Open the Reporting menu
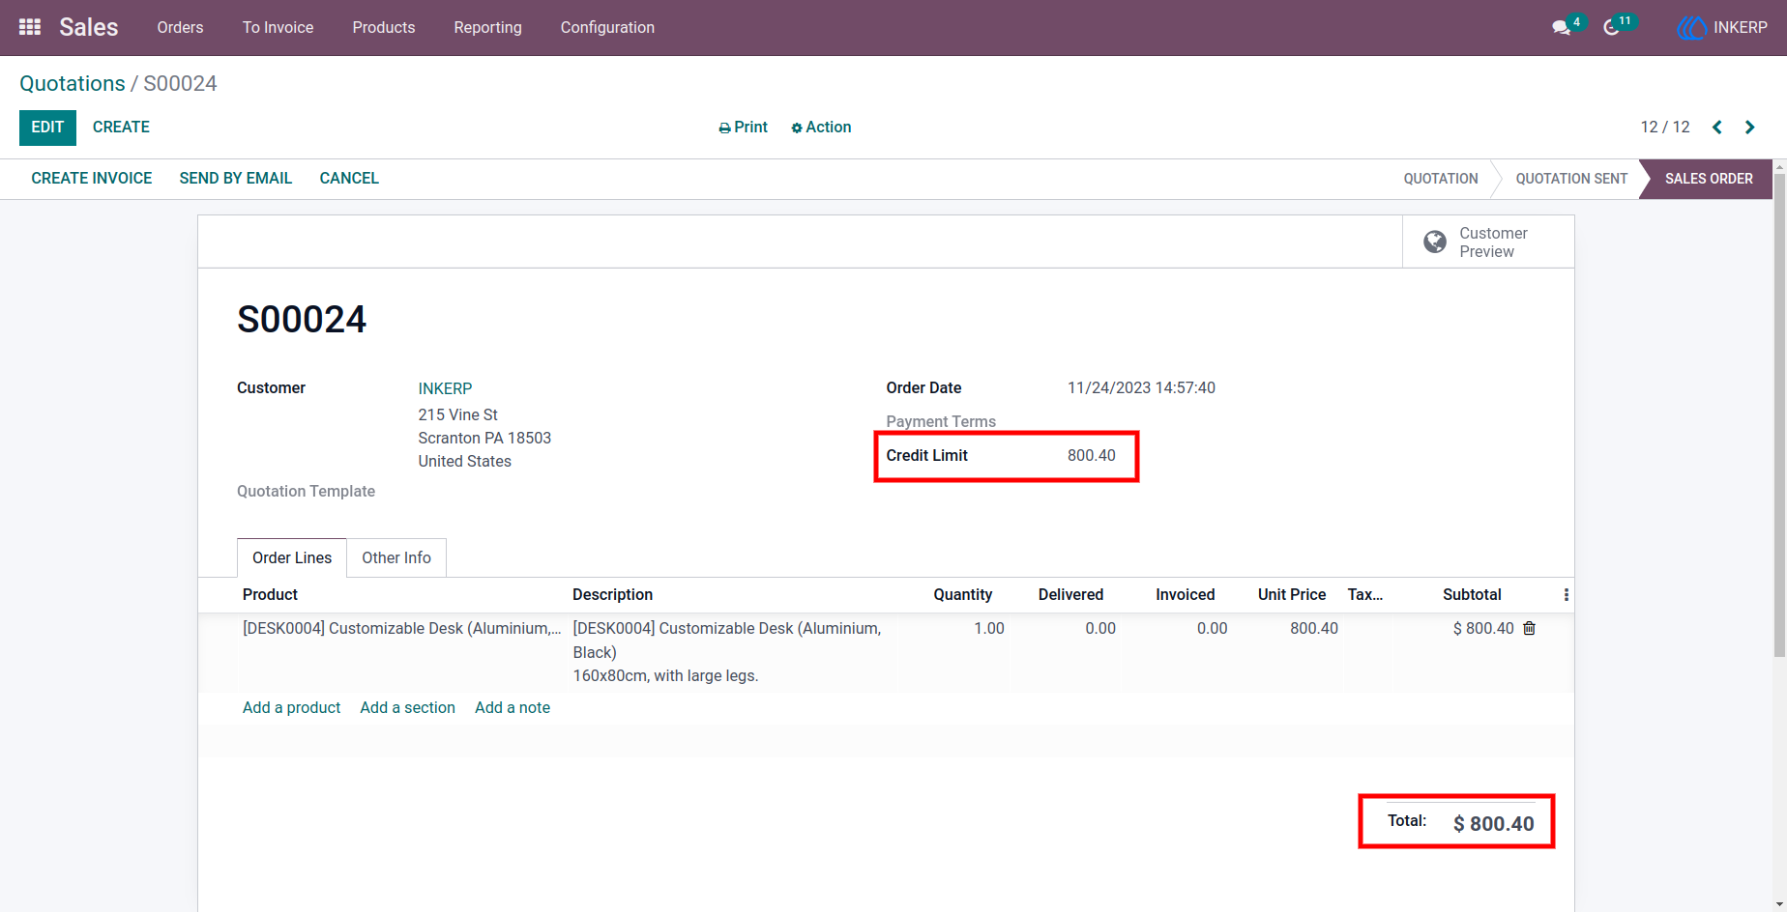Screen dimensions: 1787x912 click(487, 27)
